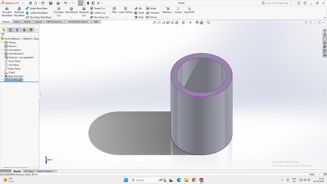This screenshot has height=184, width=327.
Task: Click the Print icon
Action: (x=58, y=3)
